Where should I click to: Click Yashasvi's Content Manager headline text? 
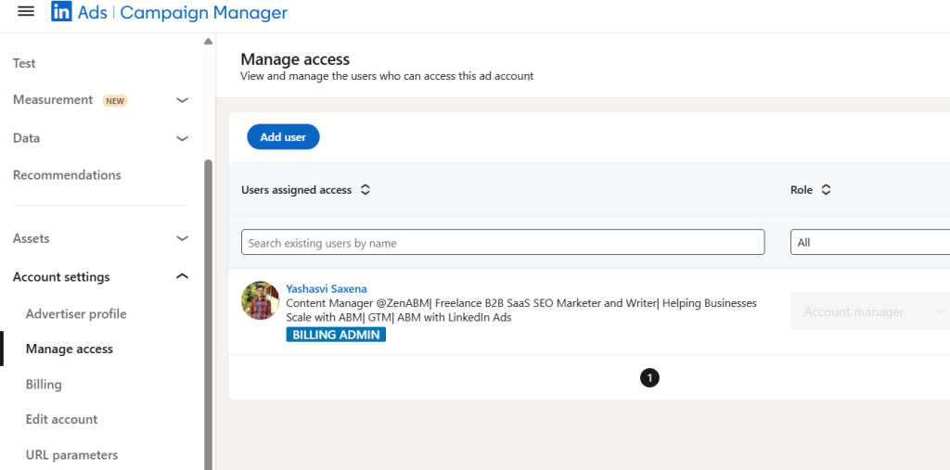(x=521, y=311)
